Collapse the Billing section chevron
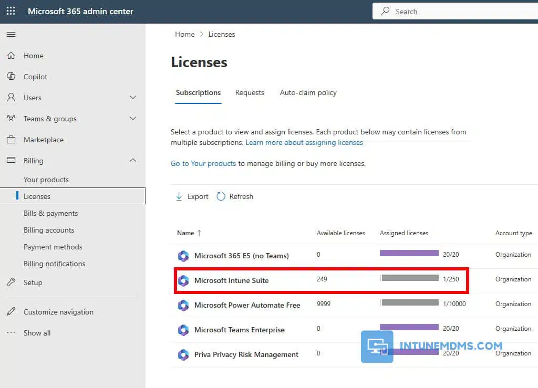Screen dimensions: 538x388 (x=133, y=160)
